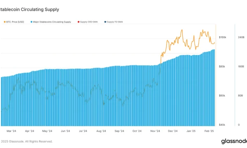Click the light blue stablecoins legend dot

(x=32, y=22)
